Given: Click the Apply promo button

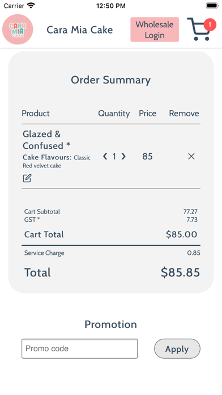Looking at the screenshot, I should (x=177, y=348).
